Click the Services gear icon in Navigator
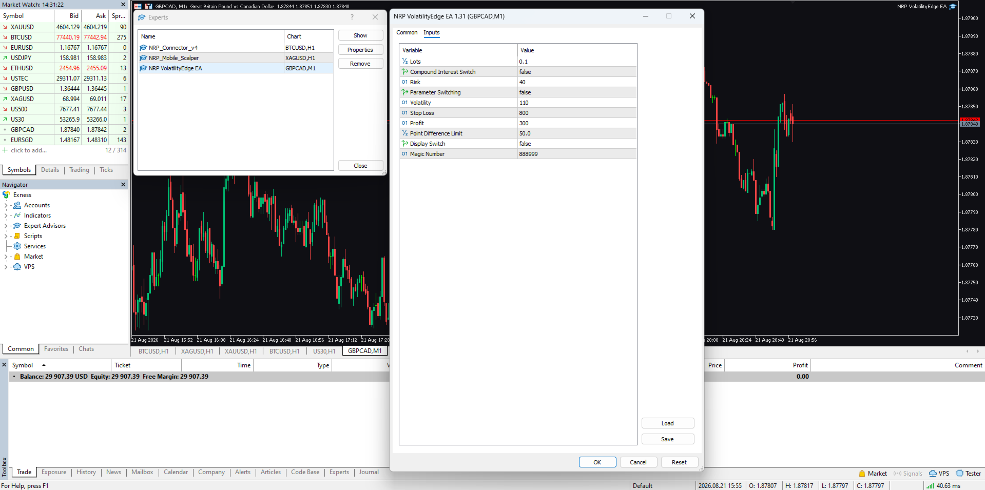985x490 pixels. (x=17, y=246)
